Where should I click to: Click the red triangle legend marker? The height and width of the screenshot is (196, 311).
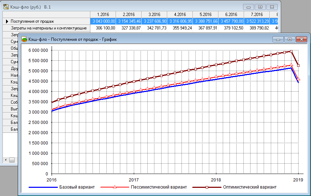click(x=115, y=187)
